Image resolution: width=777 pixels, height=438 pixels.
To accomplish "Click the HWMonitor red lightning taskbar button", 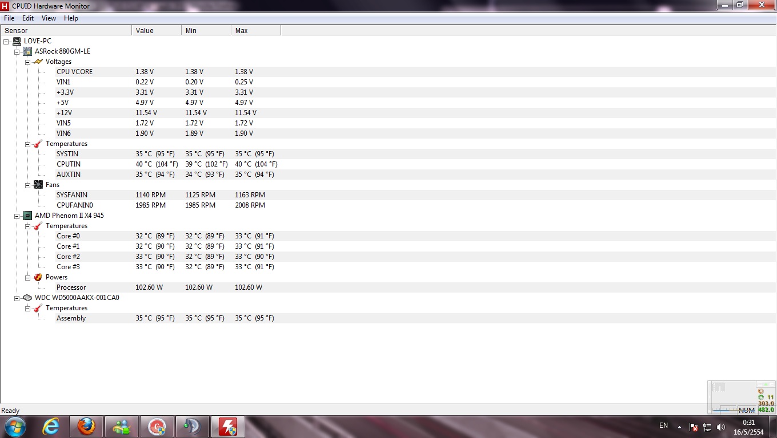I will point(228,427).
